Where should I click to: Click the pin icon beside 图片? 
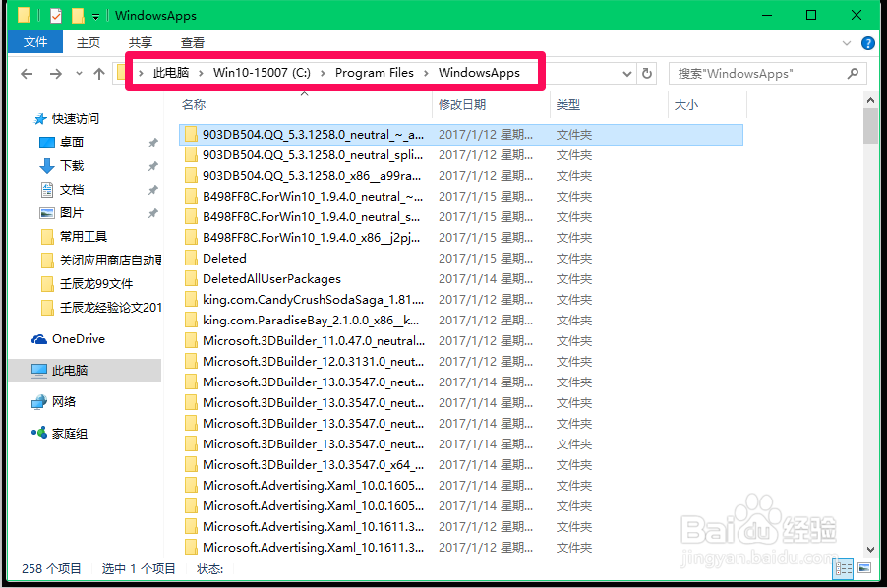pos(152,213)
